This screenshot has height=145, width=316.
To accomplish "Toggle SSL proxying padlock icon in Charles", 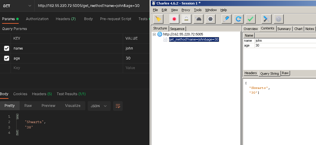I will pyautogui.click(x=186, y=19).
